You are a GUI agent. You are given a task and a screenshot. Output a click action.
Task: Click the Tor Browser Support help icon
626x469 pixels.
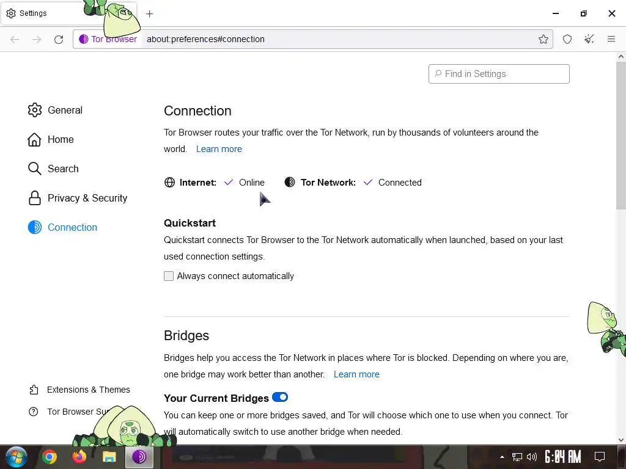click(34, 412)
